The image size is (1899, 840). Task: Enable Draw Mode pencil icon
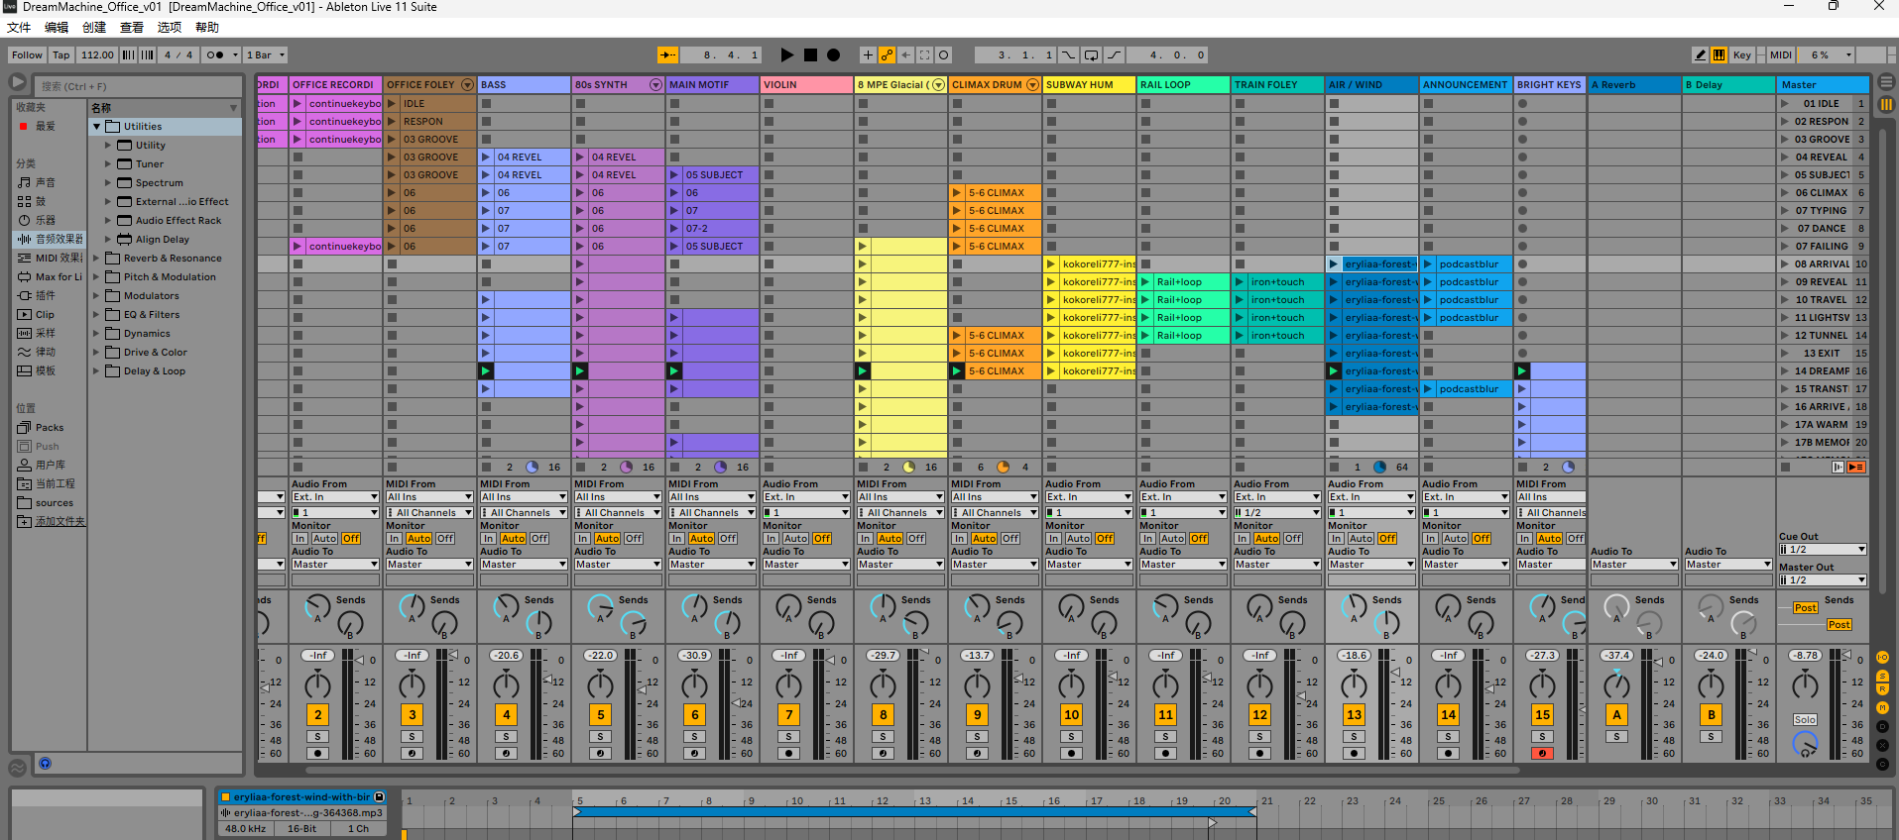1700,55
